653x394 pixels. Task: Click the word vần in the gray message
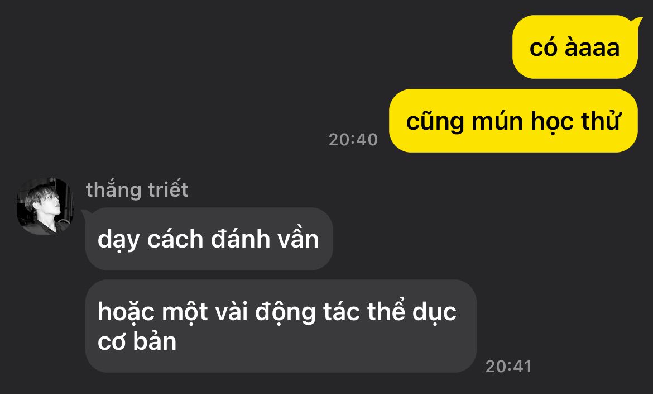click(x=298, y=239)
